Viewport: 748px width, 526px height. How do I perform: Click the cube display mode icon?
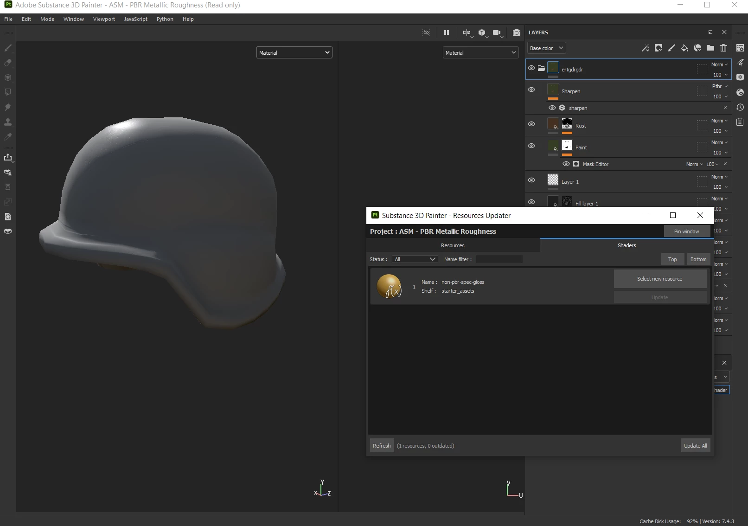coord(482,32)
